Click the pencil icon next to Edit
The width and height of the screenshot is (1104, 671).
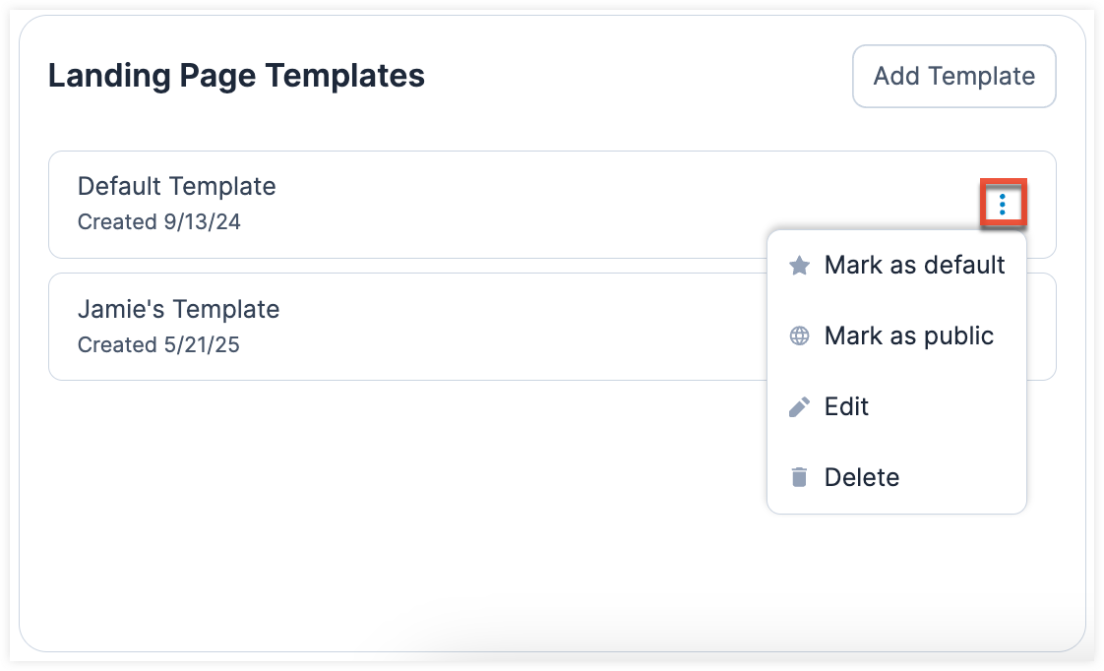(x=799, y=406)
